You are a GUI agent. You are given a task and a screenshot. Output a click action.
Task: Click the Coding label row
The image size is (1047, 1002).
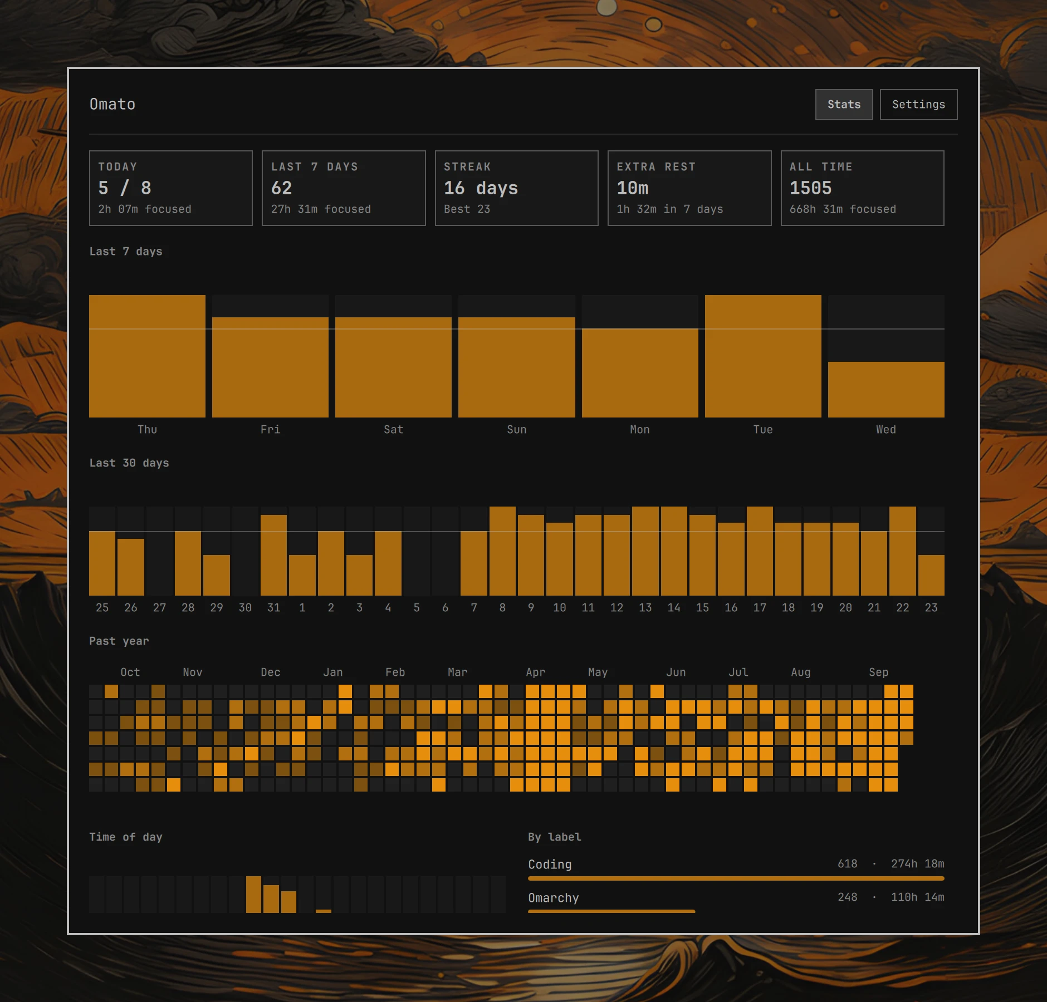coord(736,869)
